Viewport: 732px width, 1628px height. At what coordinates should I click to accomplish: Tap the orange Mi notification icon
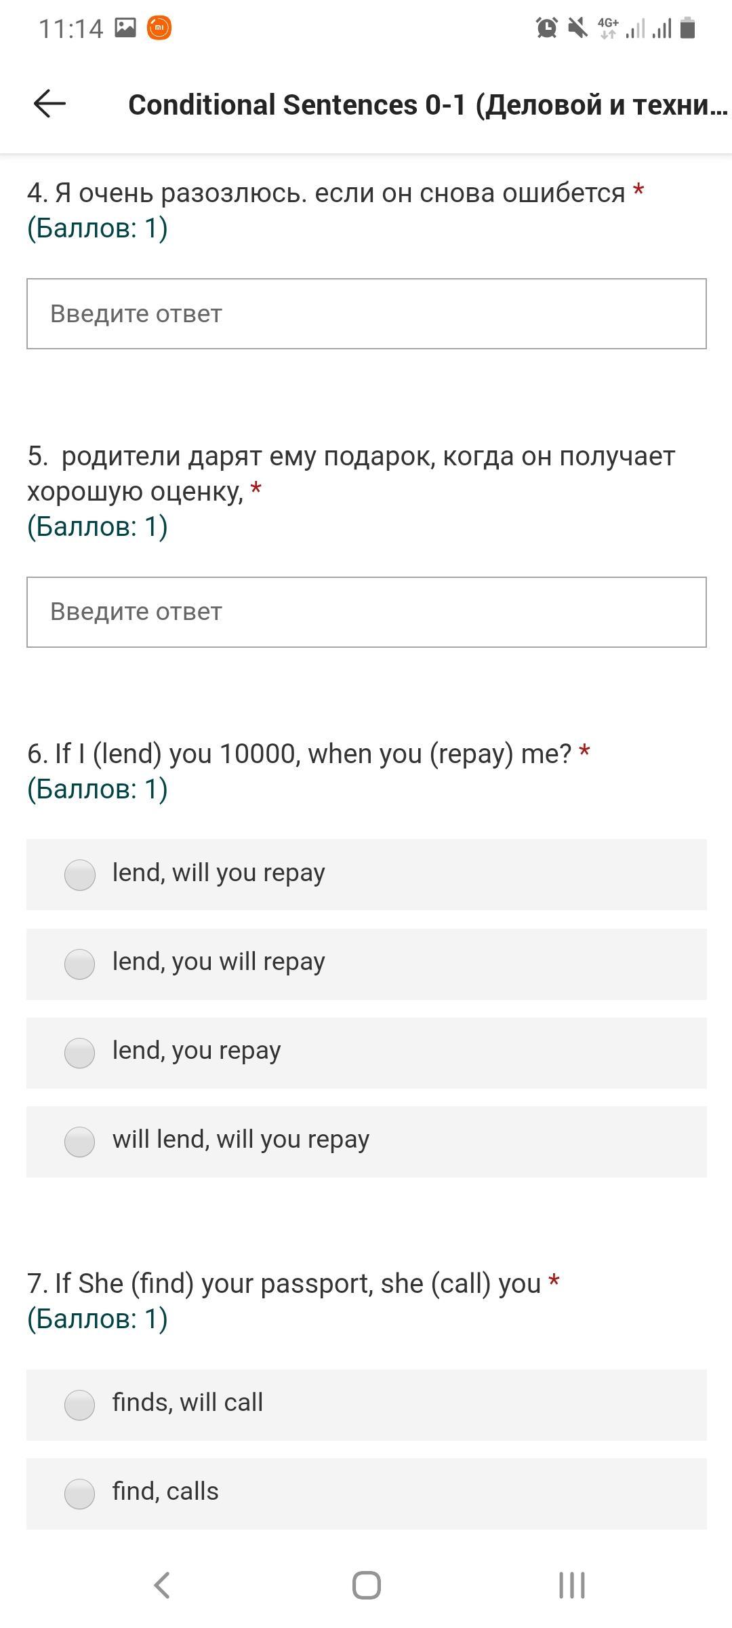pos(159,28)
